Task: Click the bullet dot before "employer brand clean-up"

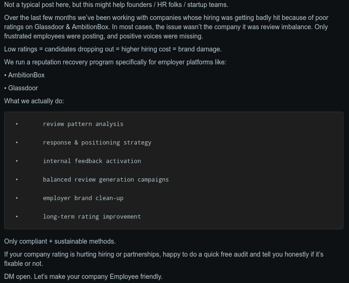Action: coord(17,198)
